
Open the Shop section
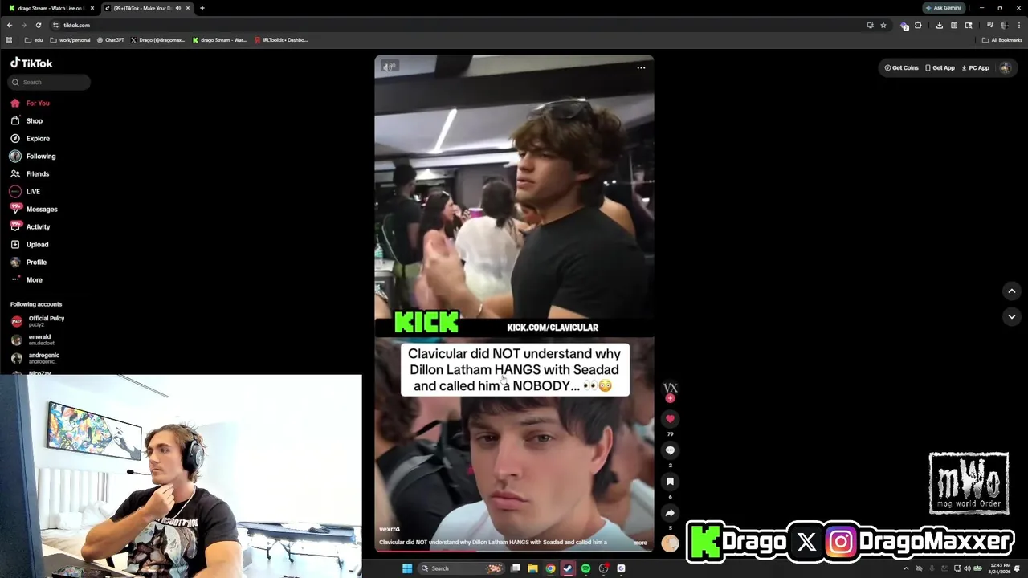click(27, 120)
